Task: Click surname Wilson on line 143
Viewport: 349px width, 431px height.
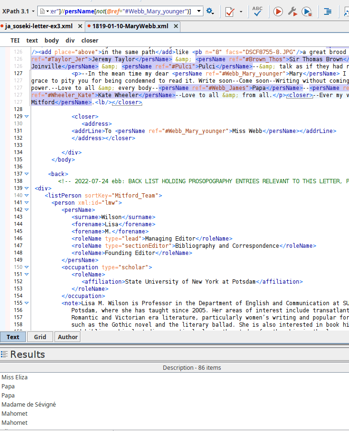Action: [x=112, y=217]
